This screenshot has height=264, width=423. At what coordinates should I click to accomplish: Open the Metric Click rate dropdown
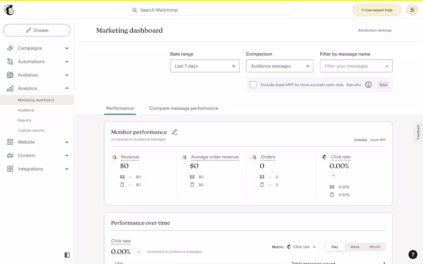click(301, 247)
